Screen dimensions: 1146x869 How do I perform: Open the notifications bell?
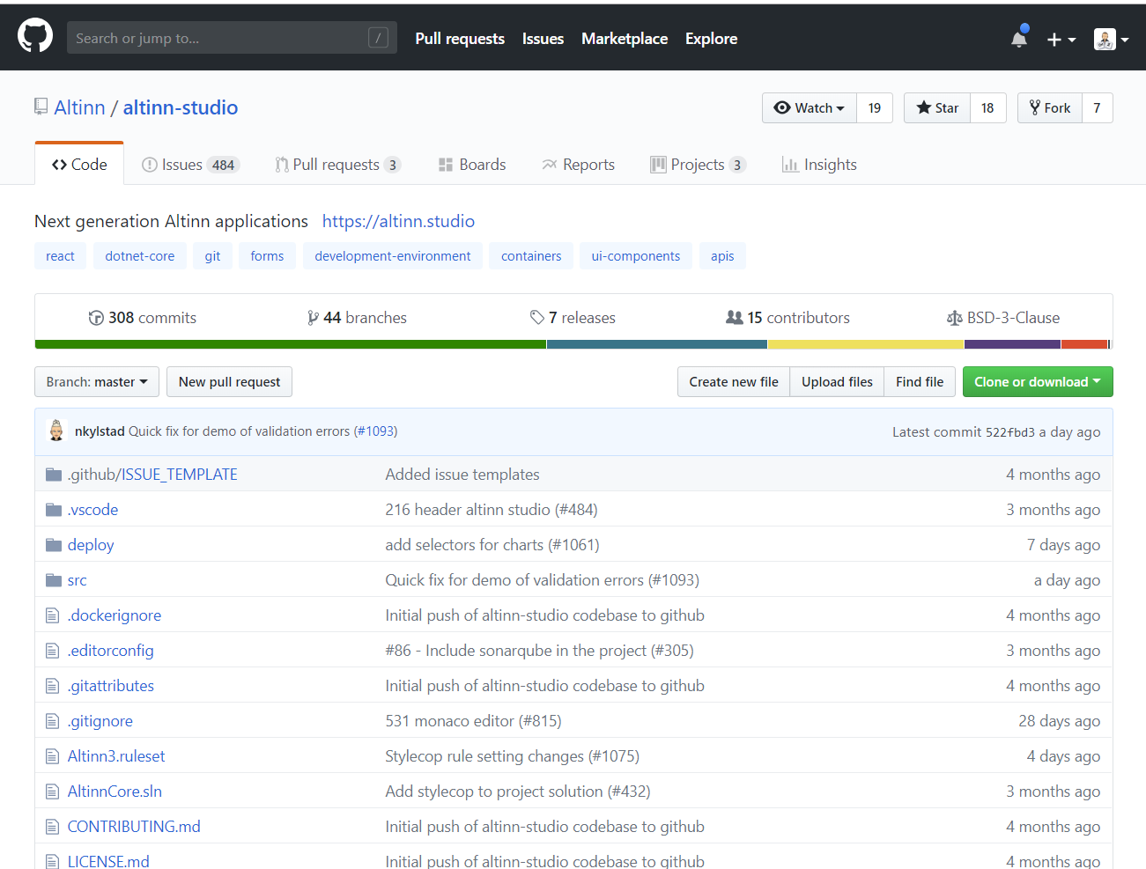1019,38
